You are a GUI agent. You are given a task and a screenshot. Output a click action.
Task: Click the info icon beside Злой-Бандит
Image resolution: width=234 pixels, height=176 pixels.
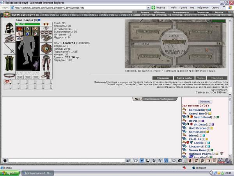pyautogui.click(x=39, y=20)
